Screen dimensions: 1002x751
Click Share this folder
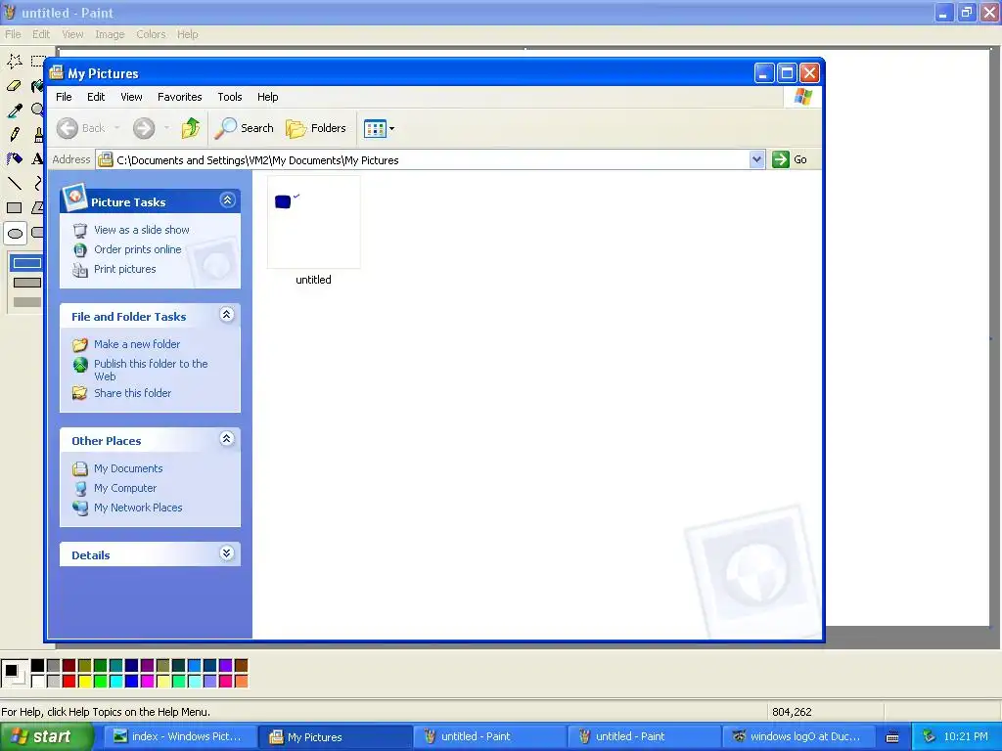click(132, 393)
